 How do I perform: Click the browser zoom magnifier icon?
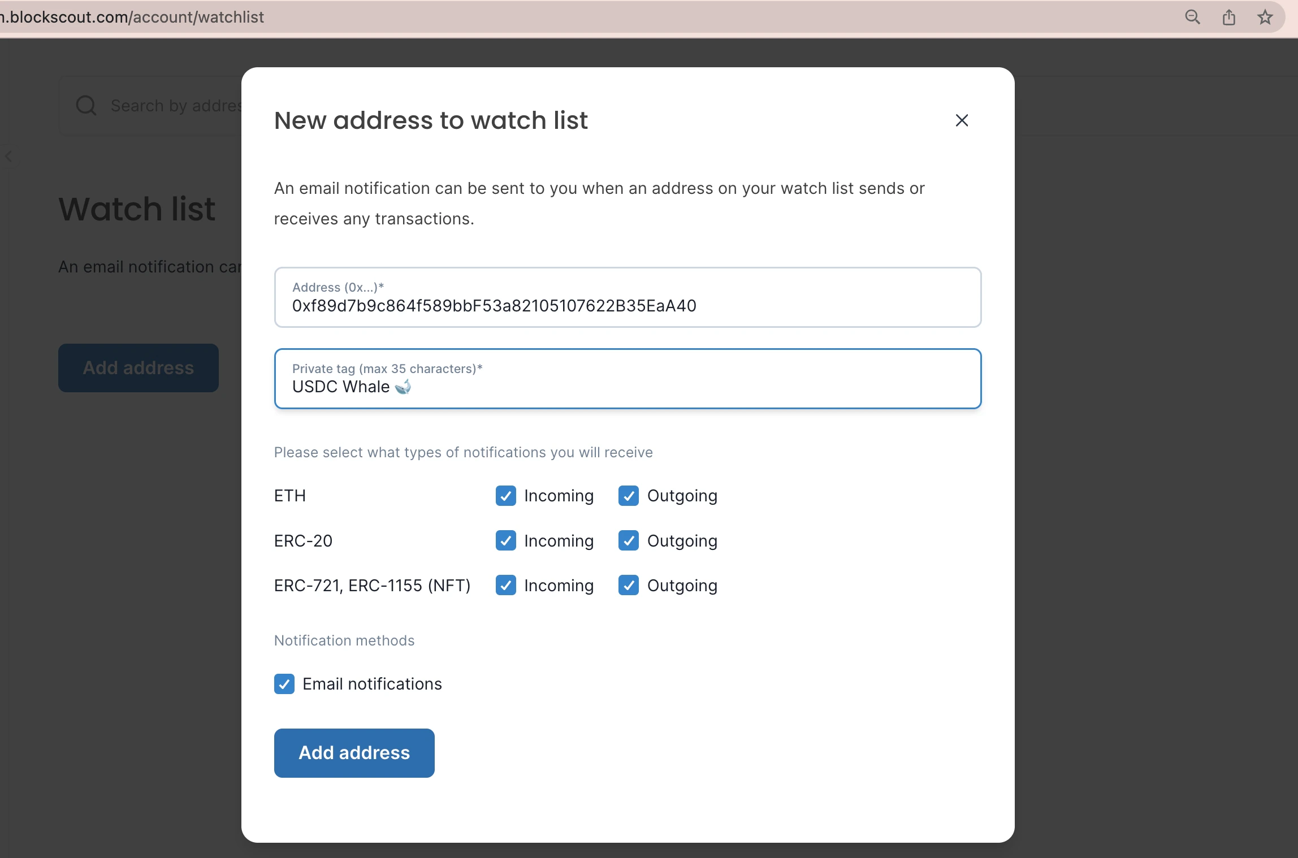pyautogui.click(x=1192, y=17)
